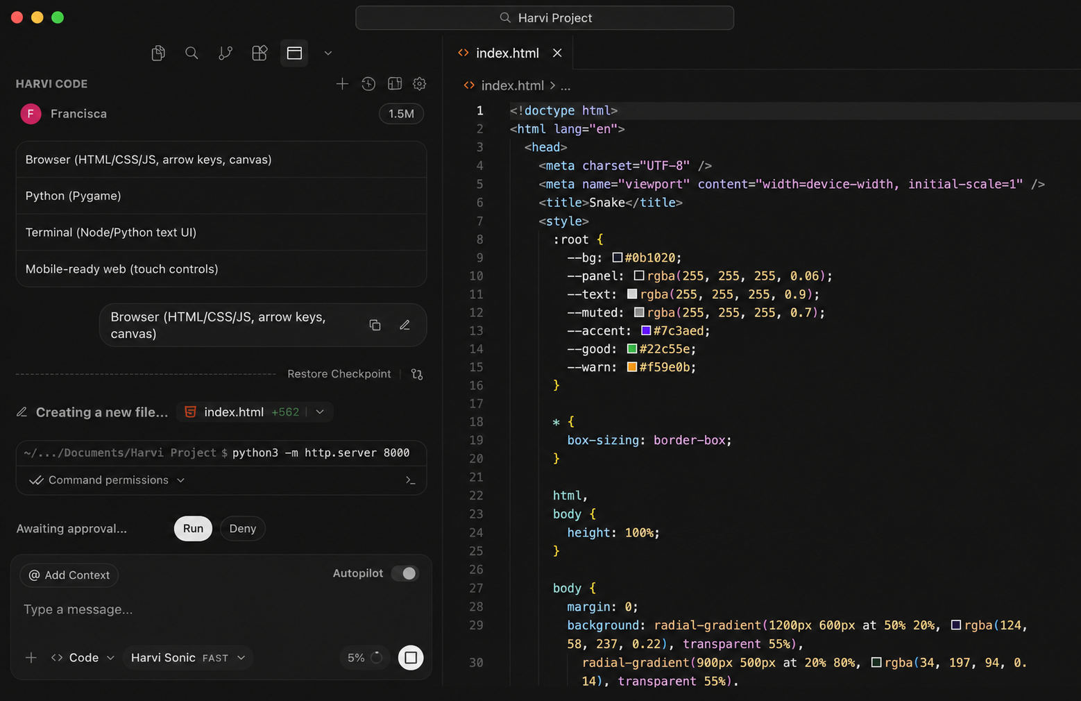The width and height of the screenshot is (1081, 701).
Task: Open terminal icon in command box
Action: point(411,480)
